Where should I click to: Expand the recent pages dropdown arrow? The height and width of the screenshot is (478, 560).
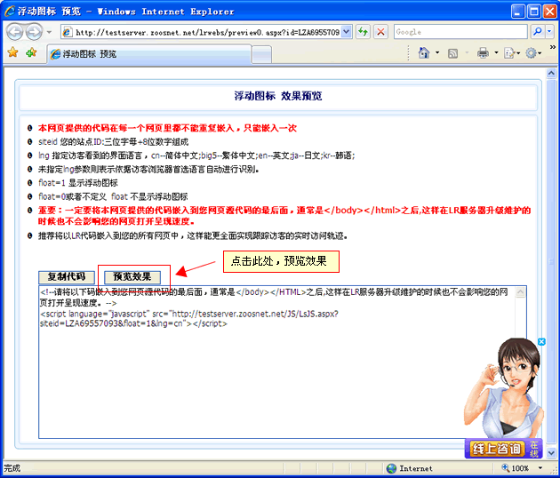coord(49,31)
